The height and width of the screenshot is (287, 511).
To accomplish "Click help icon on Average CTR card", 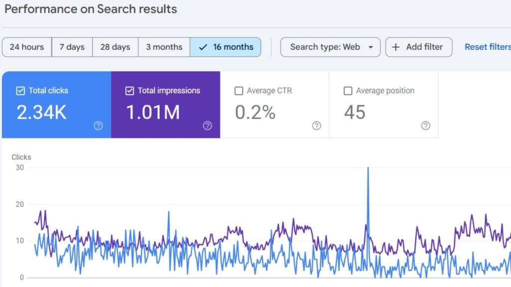I will pyautogui.click(x=316, y=126).
